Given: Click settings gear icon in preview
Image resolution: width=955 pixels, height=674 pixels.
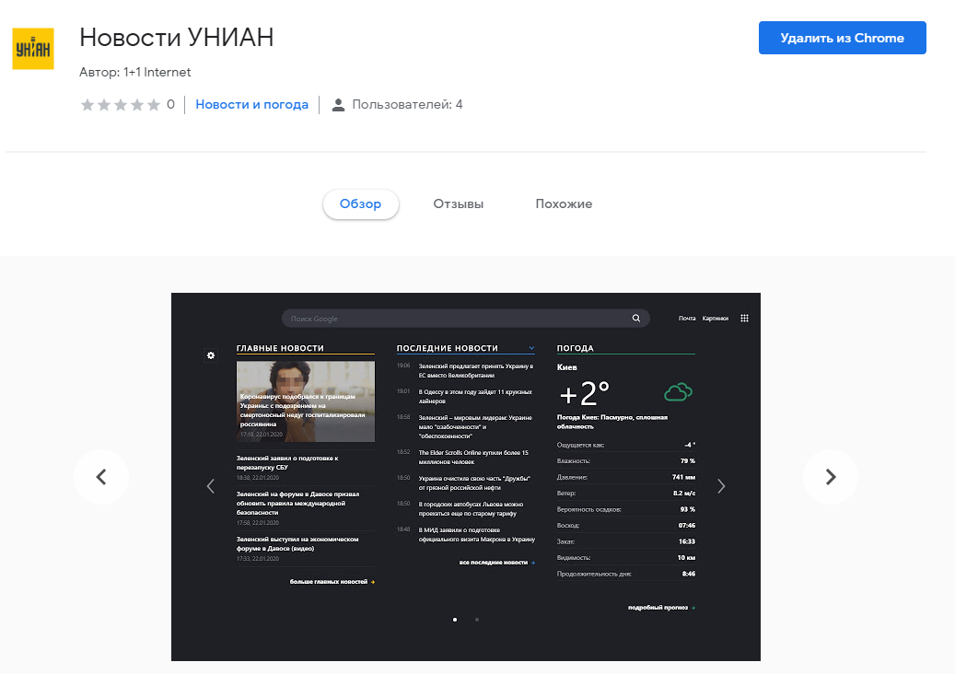Looking at the screenshot, I should click(211, 355).
